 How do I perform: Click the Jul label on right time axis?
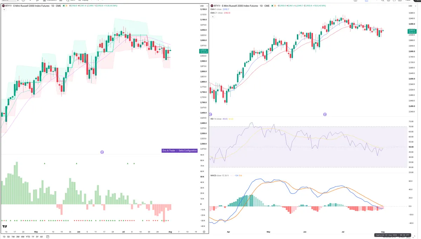click(342, 232)
